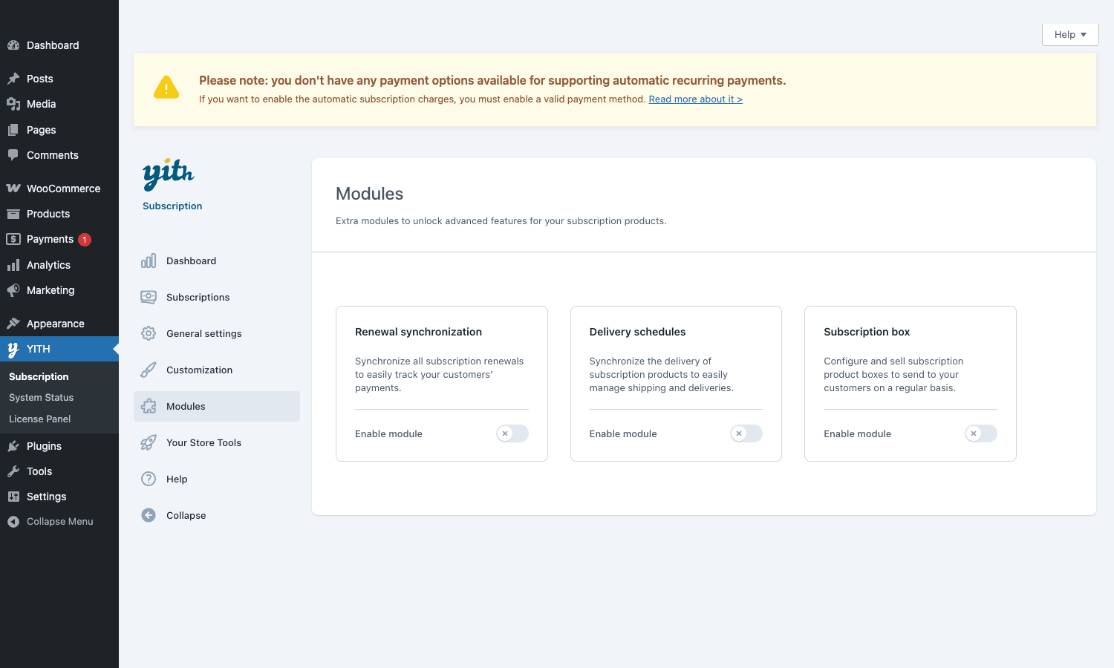This screenshot has width=1114, height=668.
Task: Open License Panel submenu item
Action: [x=40, y=419]
